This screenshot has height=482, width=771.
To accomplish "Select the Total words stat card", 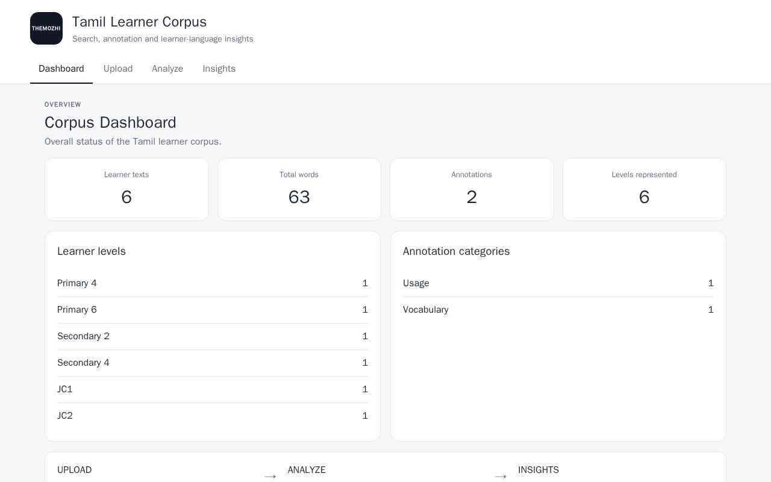I will [x=299, y=189].
